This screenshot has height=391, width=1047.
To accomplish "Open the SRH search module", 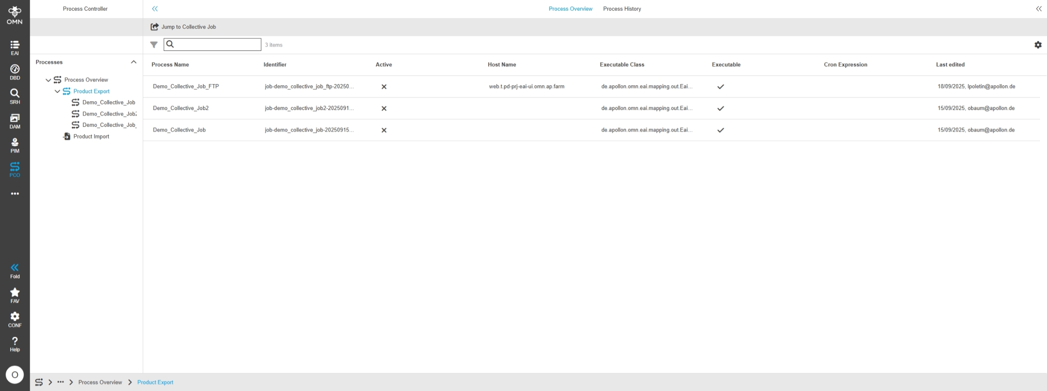I will (x=15, y=96).
